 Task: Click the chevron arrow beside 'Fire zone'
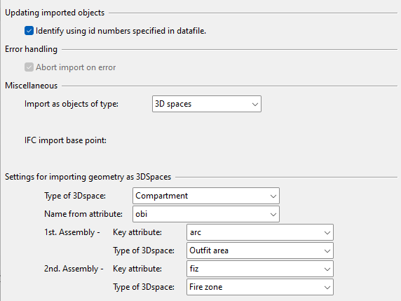[x=327, y=288]
